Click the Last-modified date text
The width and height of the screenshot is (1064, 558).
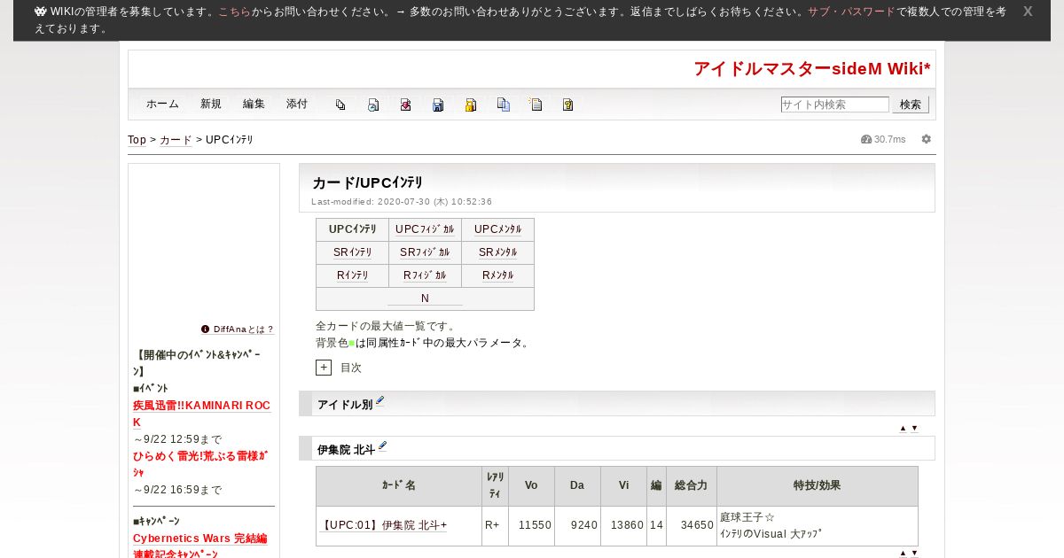pyautogui.click(x=402, y=202)
